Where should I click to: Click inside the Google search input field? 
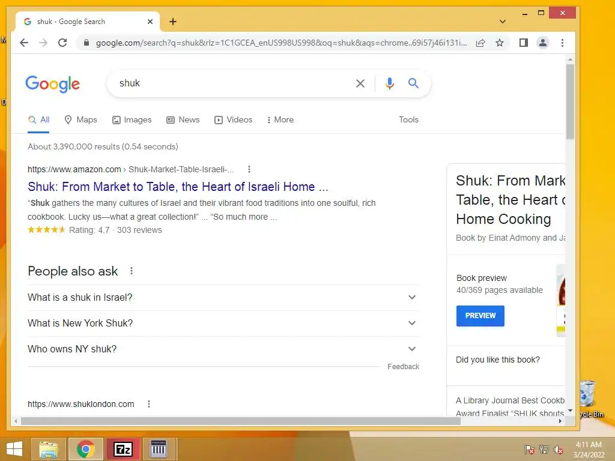coord(234,83)
